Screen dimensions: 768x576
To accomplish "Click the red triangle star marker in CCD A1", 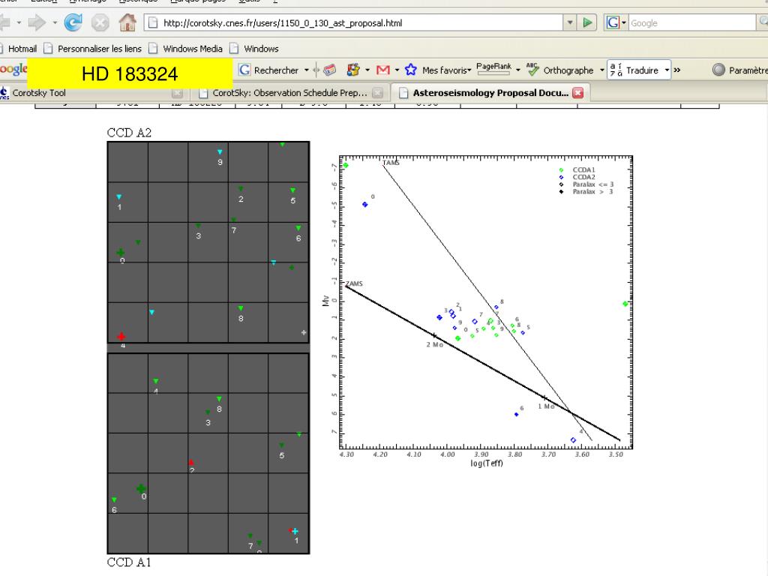I will (191, 462).
